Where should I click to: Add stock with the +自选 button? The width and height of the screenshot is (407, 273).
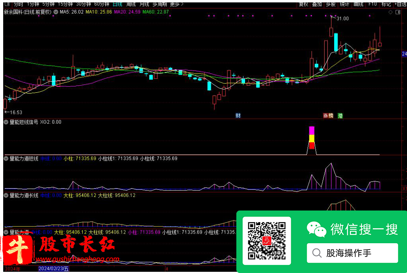401,4
